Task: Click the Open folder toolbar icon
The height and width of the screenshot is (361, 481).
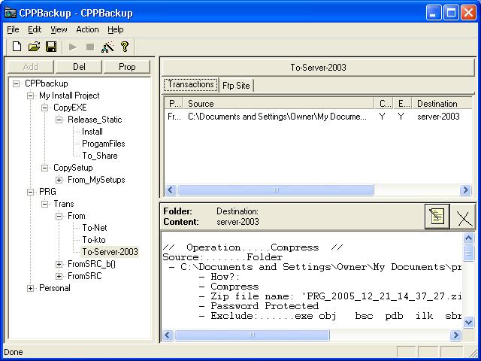Action: tap(34, 47)
